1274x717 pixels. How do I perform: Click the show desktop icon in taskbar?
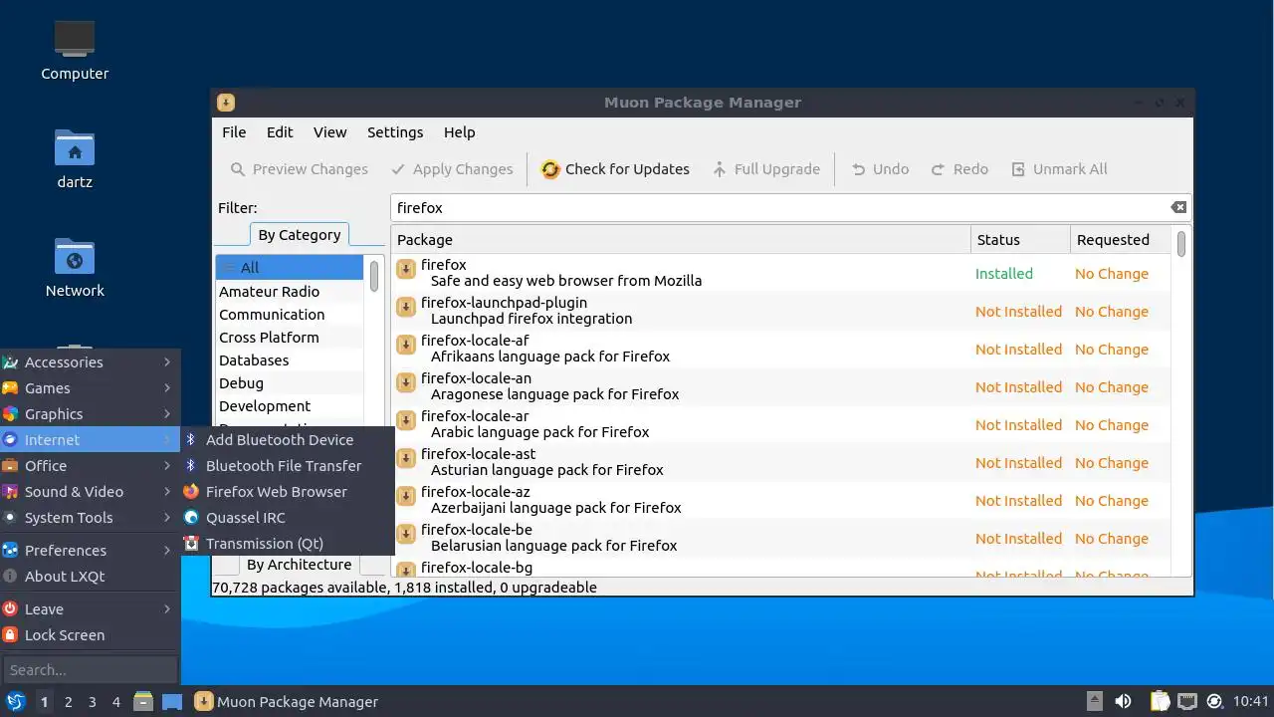point(172,701)
